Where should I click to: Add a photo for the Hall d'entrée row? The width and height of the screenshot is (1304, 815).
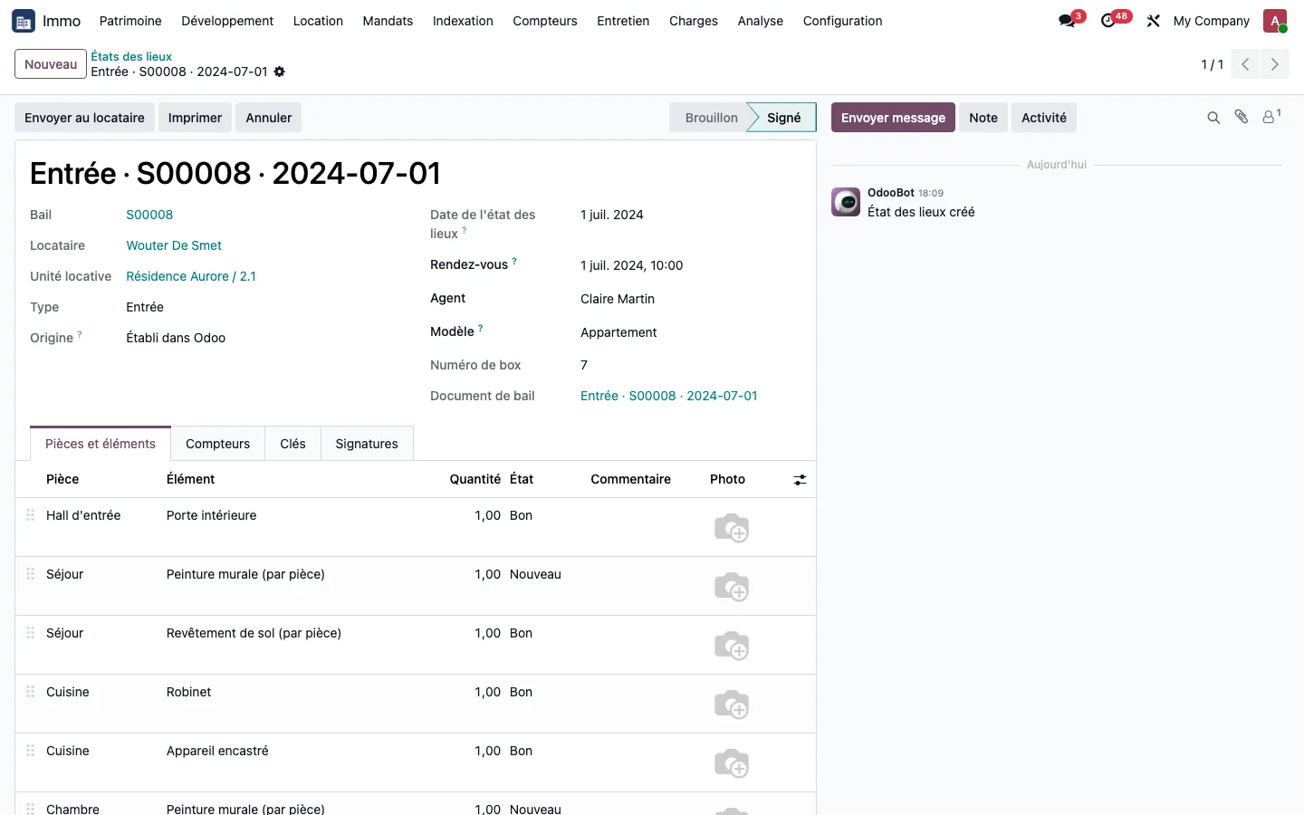tap(732, 528)
